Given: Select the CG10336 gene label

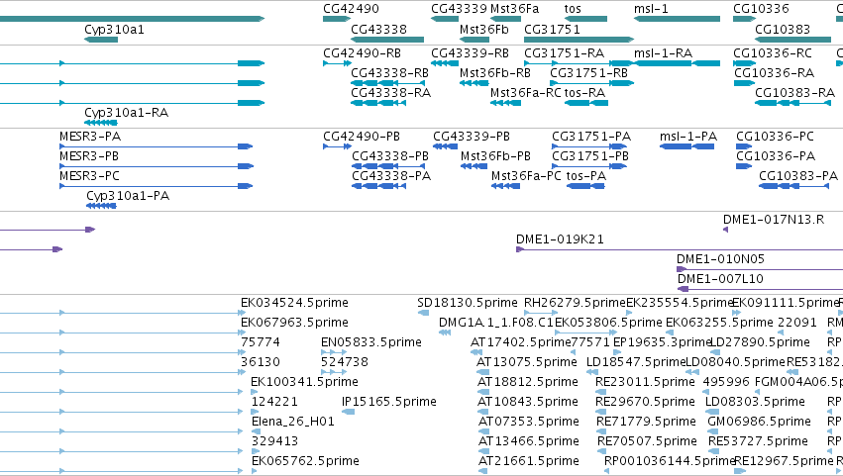Looking at the screenshot, I should (761, 9).
